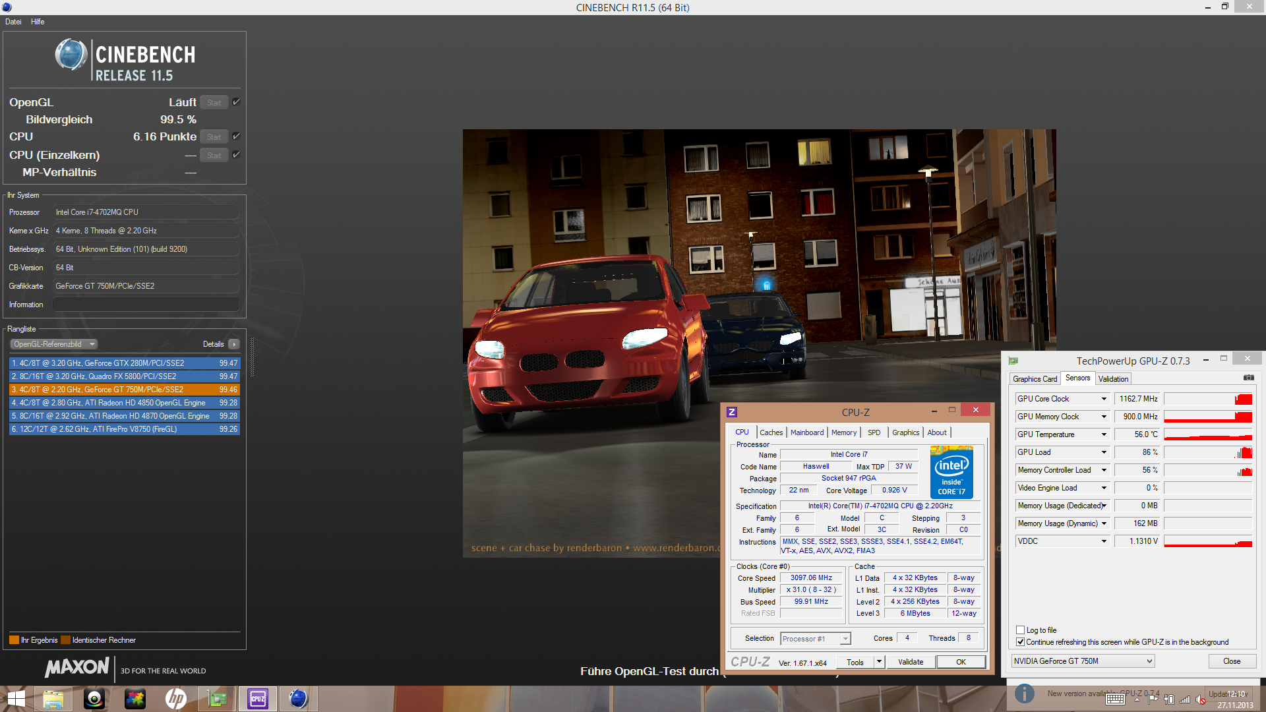Open the Tools dropdown arrow in CPU-Z
The width and height of the screenshot is (1266, 712).
(x=879, y=662)
